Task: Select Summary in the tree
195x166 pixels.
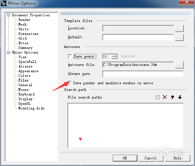Action: point(26,48)
